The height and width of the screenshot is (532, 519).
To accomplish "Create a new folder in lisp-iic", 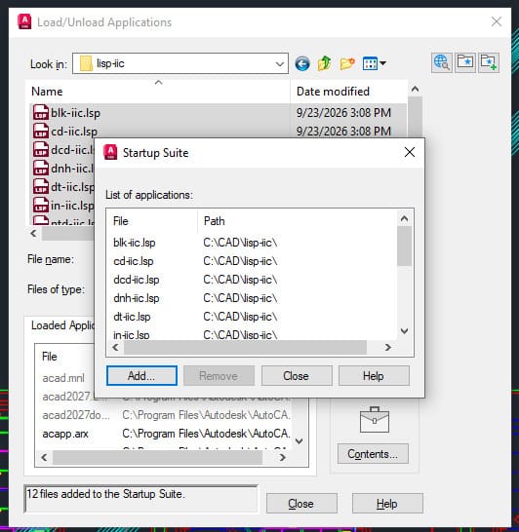I will coord(347,63).
